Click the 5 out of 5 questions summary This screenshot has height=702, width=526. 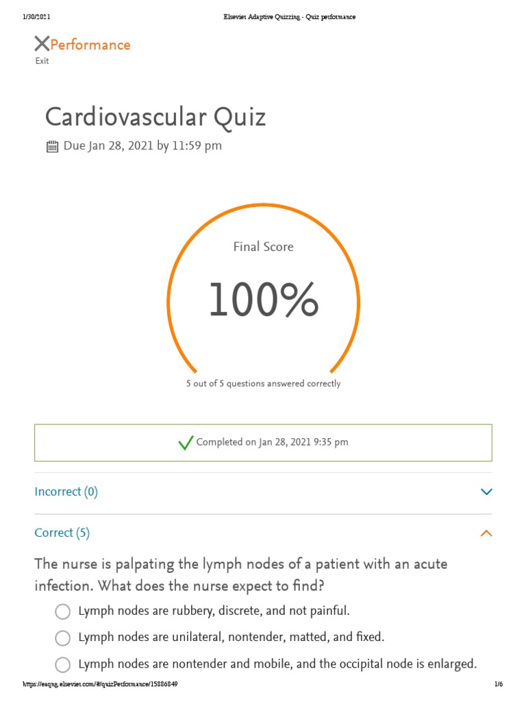coord(263,384)
